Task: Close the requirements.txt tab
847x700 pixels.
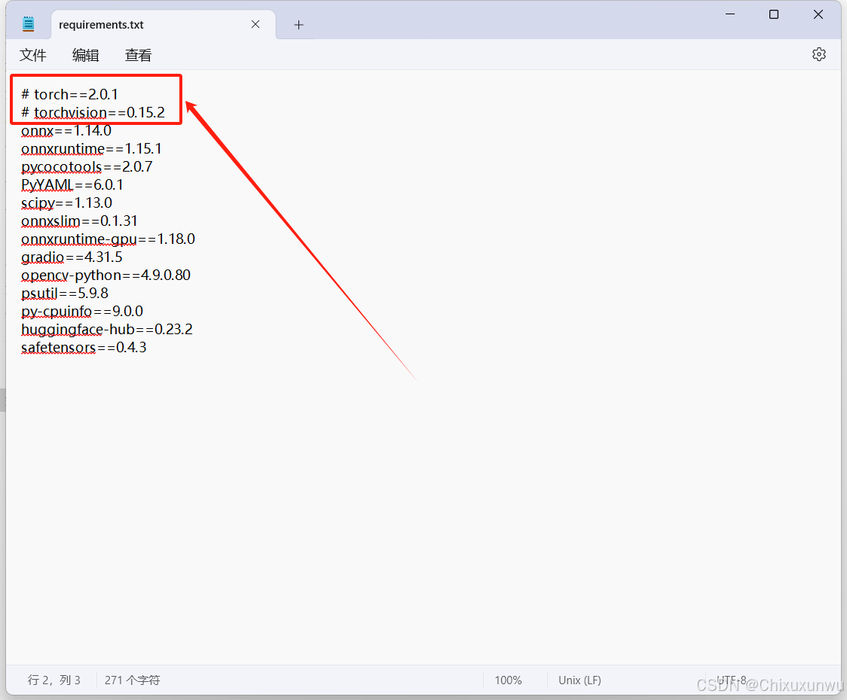Action: click(x=255, y=24)
